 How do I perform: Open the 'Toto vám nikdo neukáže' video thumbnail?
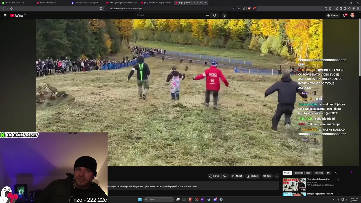coord(294,184)
